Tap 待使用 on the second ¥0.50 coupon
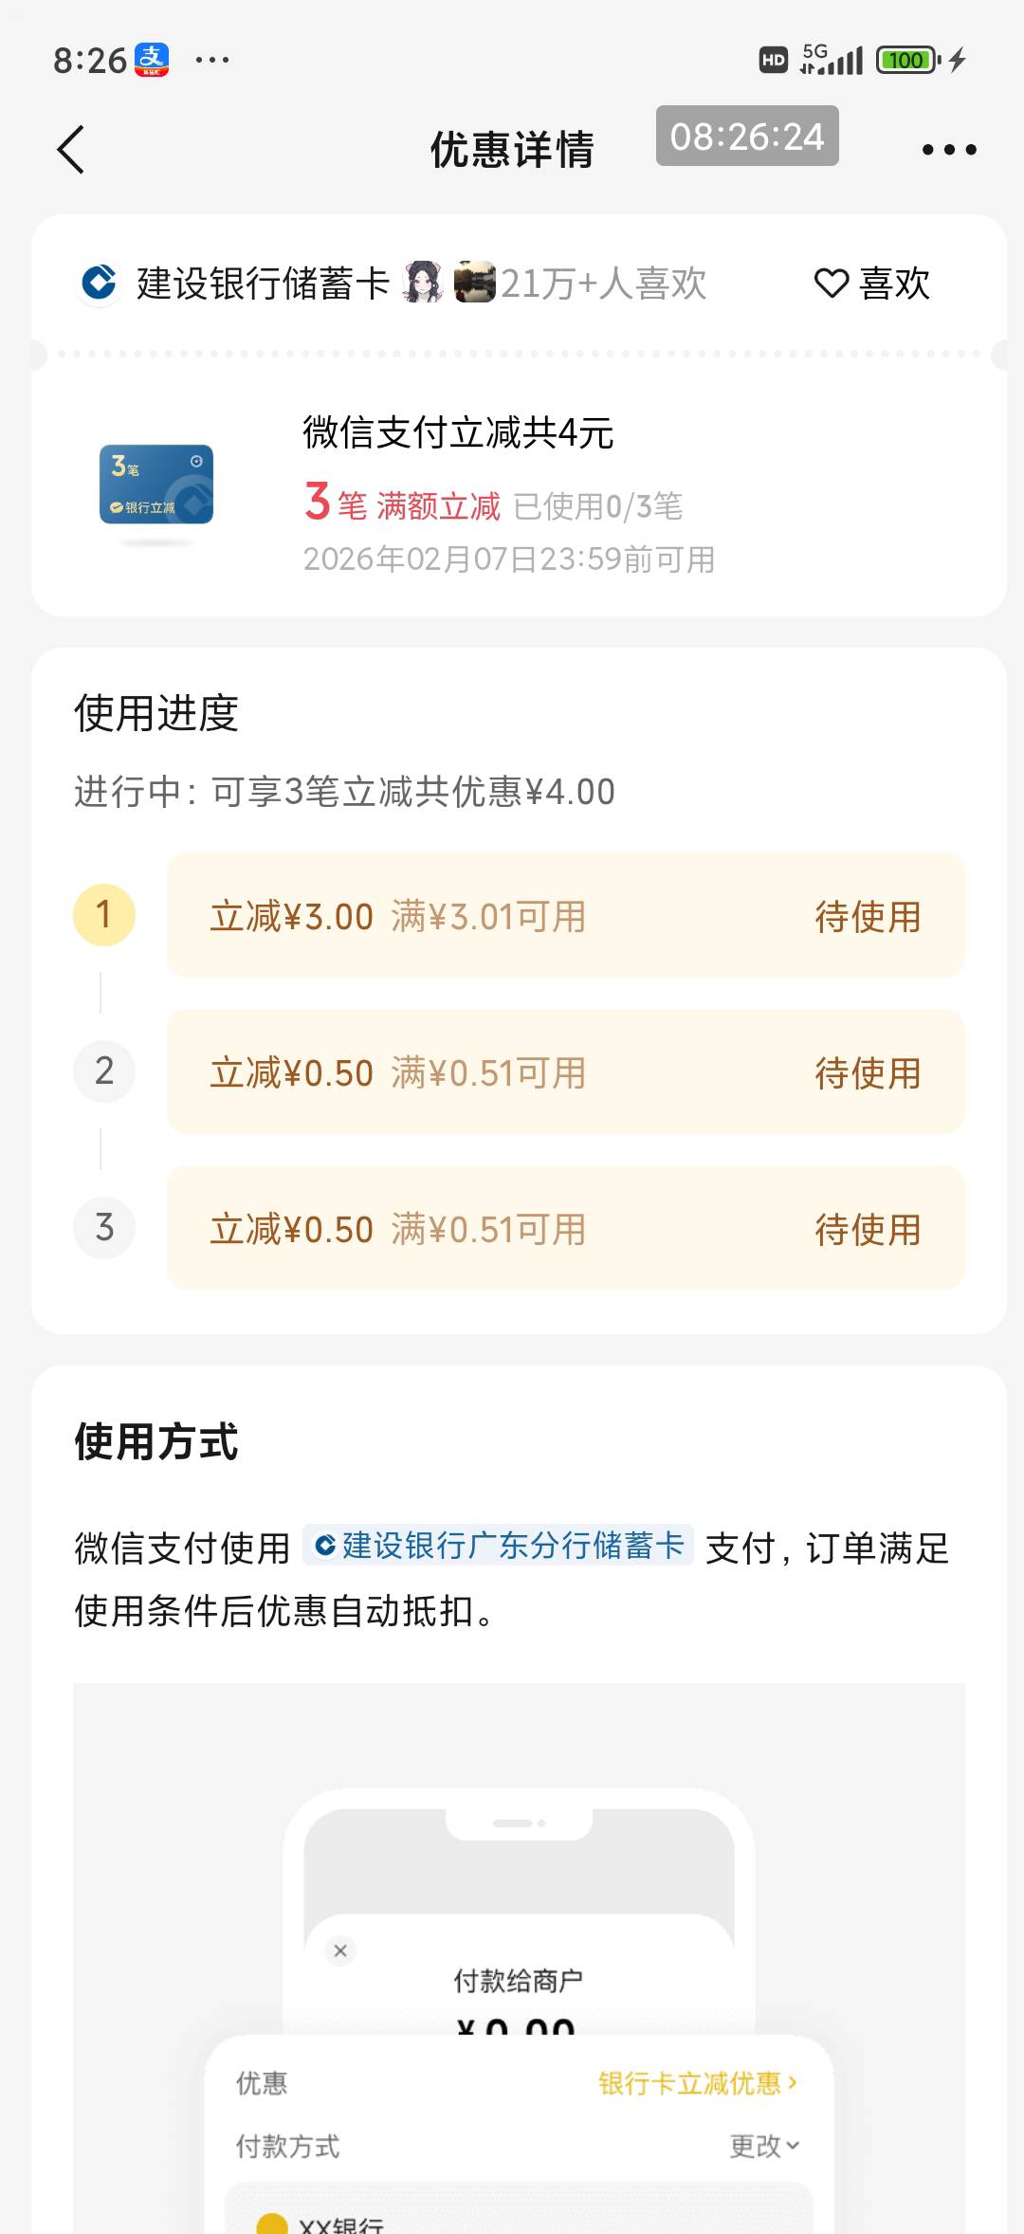This screenshot has width=1024, height=2234. [x=868, y=1073]
